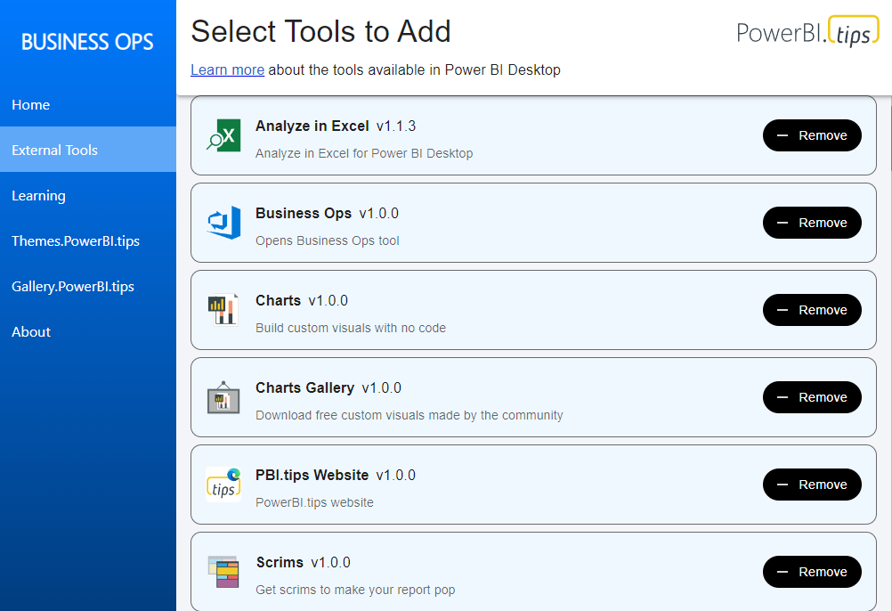Screen dimensions: 892x611
Task: Remove the Analyze in Excel tool
Action: (812, 135)
